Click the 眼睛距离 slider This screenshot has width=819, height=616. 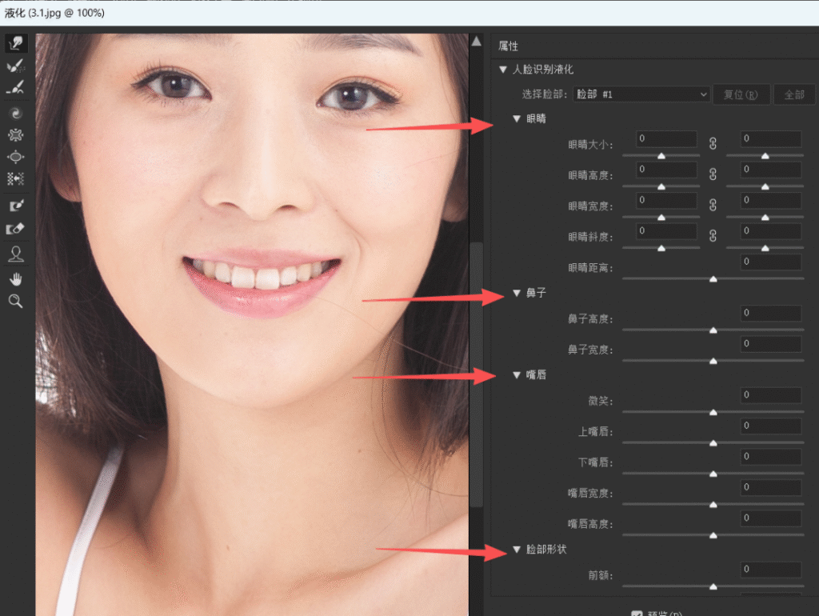(x=713, y=279)
